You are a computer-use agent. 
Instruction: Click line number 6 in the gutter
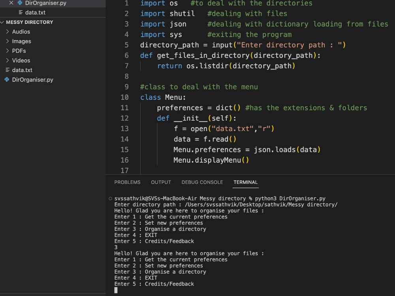pyautogui.click(x=126, y=55)
